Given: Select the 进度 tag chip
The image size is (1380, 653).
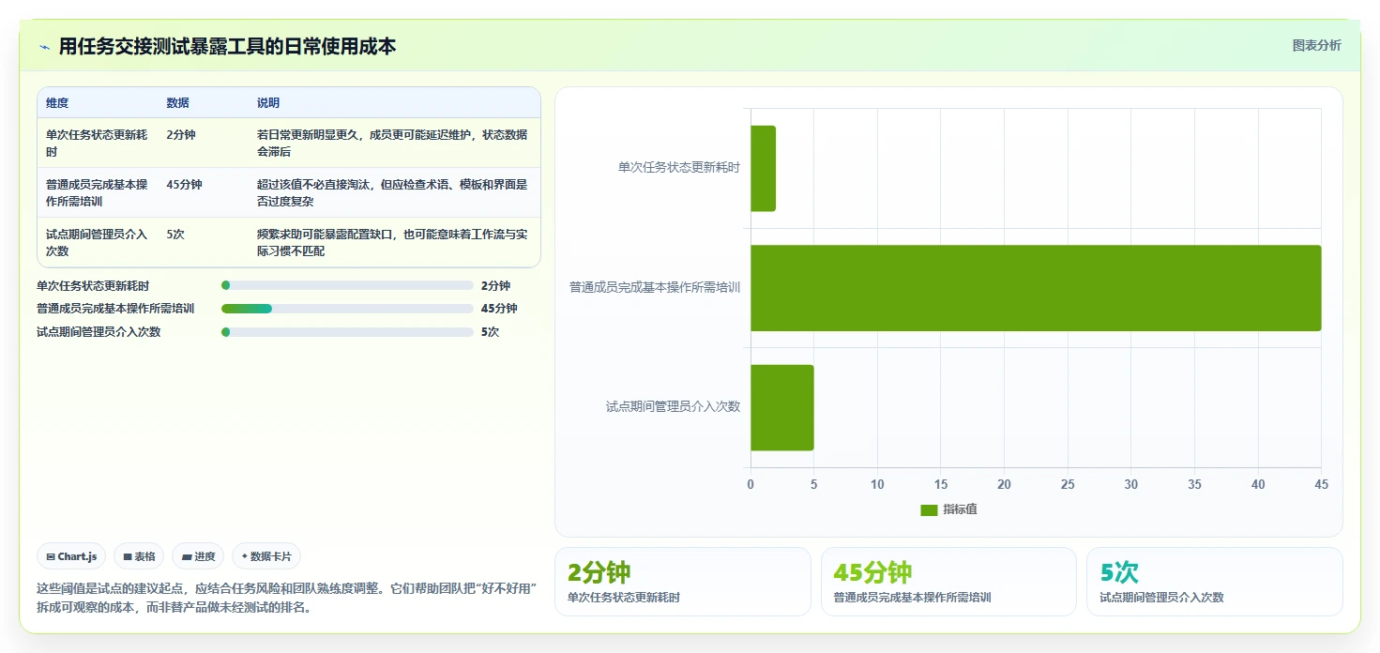Looking at the screenshot, I should 198,556.
